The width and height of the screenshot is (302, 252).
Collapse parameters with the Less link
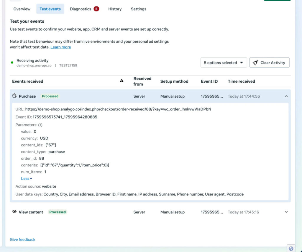tap(27, 178)
